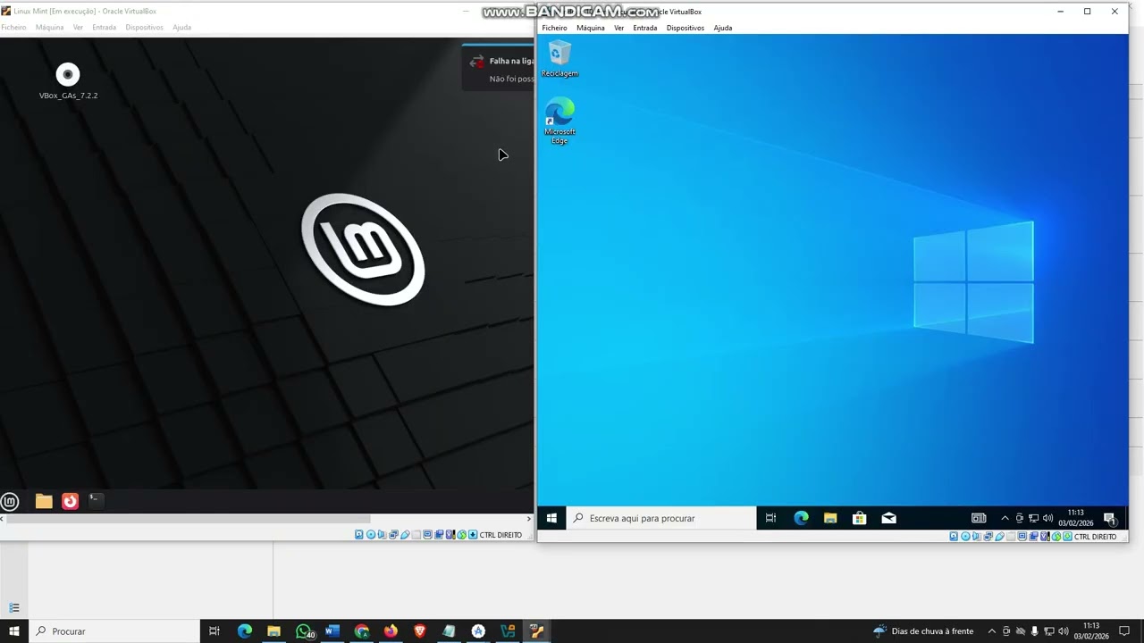The image size is (1144, 643).
Task: Click Meet Now icon in Windows VM tray
Action: [1019, 518]
